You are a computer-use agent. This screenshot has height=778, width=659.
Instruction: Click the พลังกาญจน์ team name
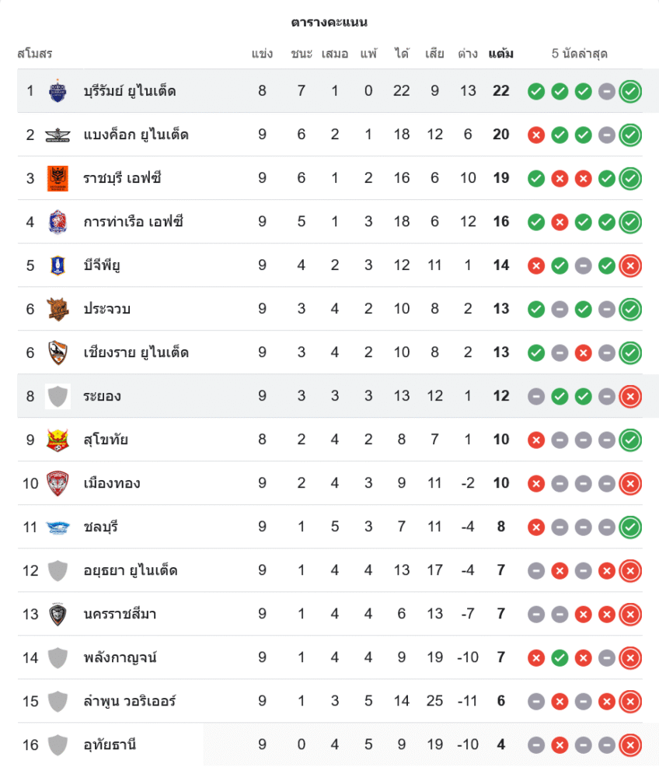tap(120, 657)
